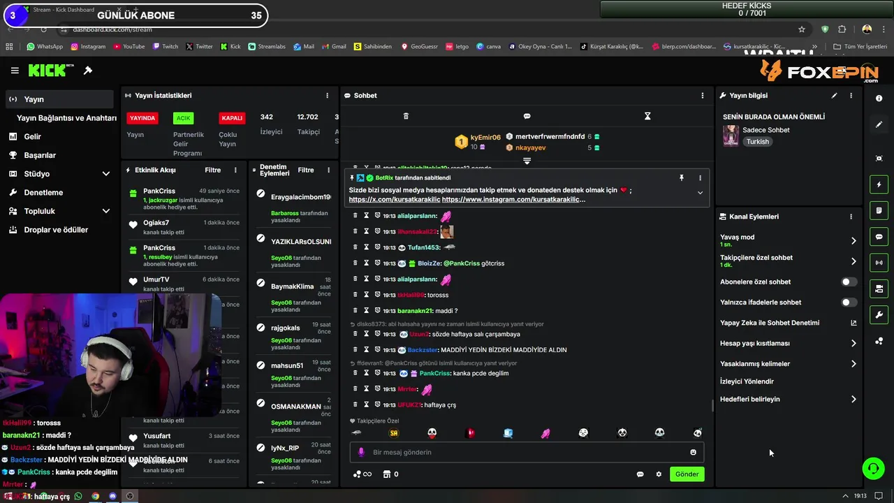Viewport: 894px width, 503px height.
Task: Open chat settings gear icon
Action: tap(658, 474)
